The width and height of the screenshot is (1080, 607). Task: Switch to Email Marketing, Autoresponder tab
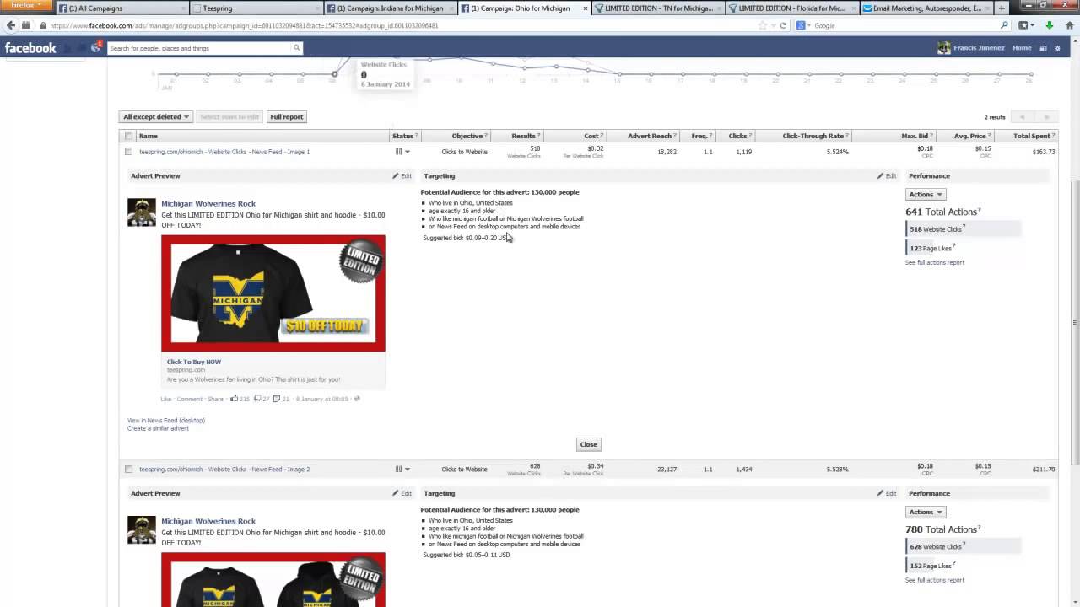(926, 8)
